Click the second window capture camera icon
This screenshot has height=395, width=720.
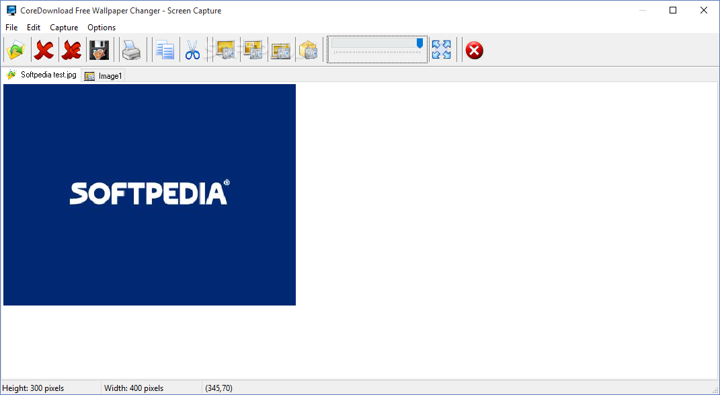point(253,50)
